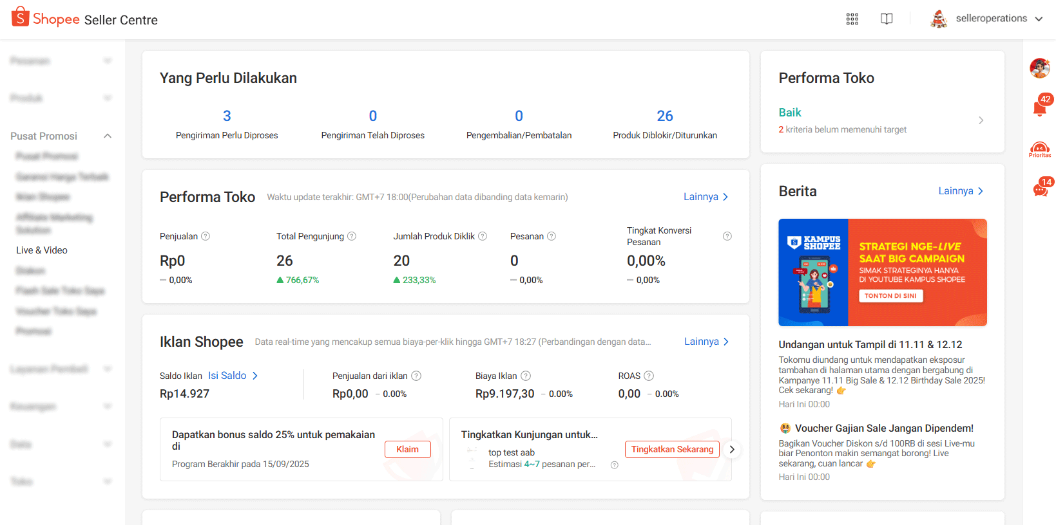The width and height of the screenshot is (1056, 525).
Task: Open Lainnya link in Performa Toko metrics
Action: [x=706, y=197]
